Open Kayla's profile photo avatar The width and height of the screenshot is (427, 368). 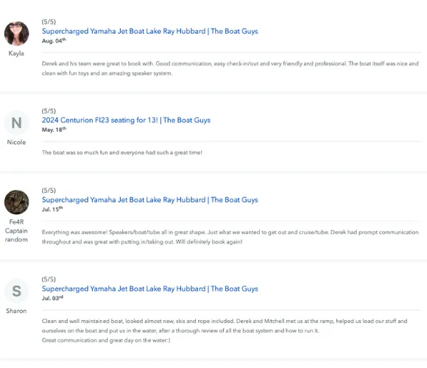pyautogui.click(x=17, y=33)
